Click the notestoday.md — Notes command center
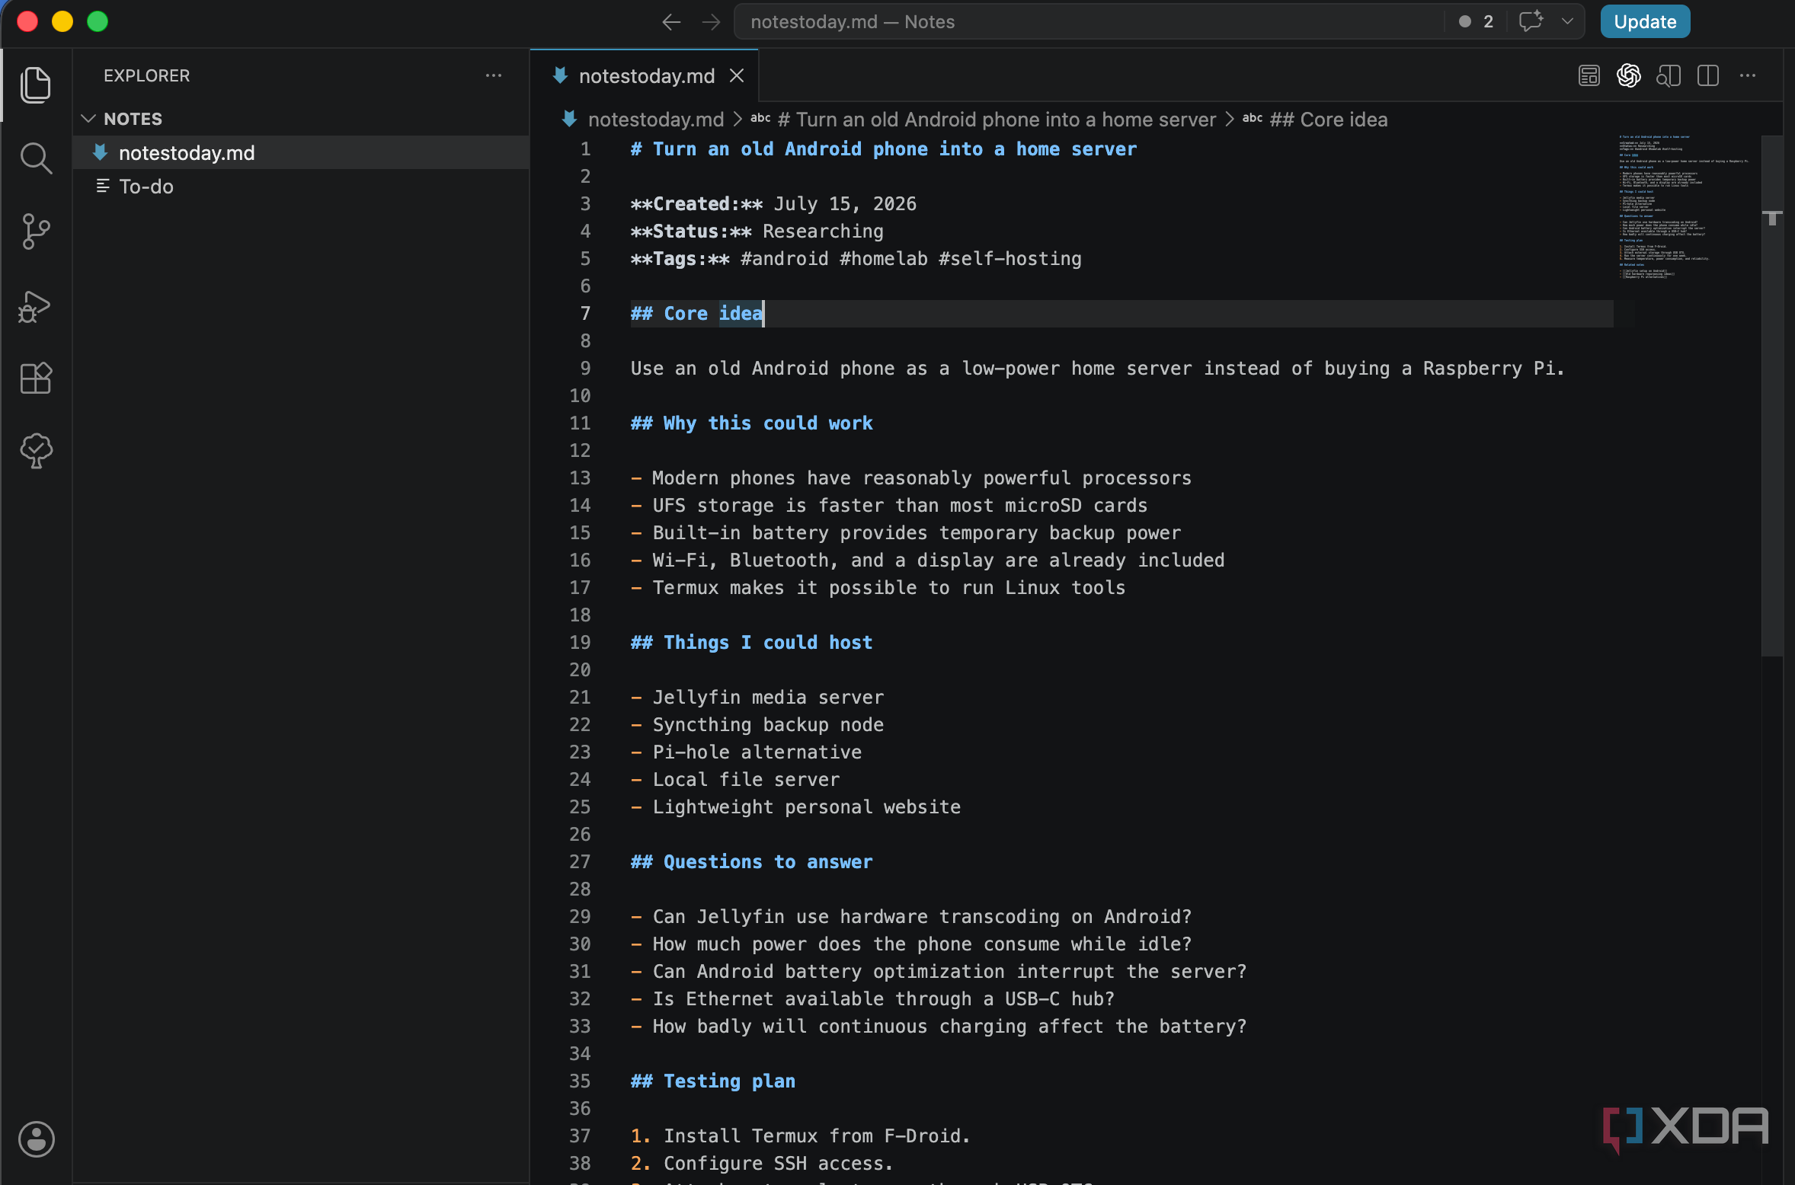 (1088, 21)
